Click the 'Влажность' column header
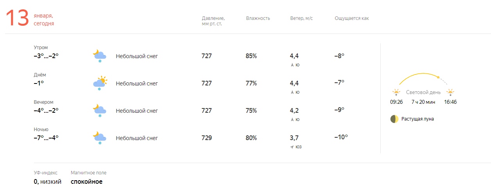The width and height of the screenshot is (491, 190). click(x=258, y=18)
